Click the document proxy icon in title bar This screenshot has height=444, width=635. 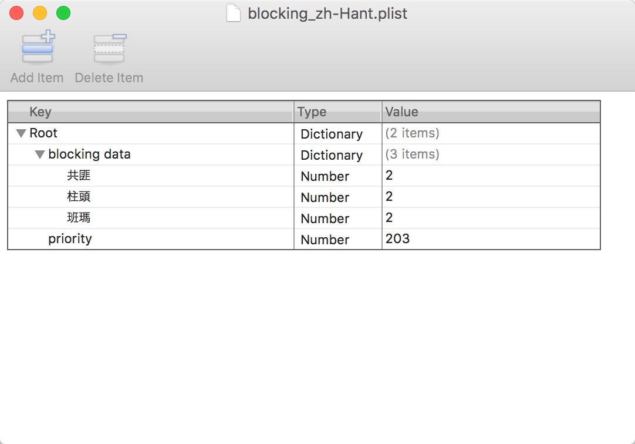[234, 14]
